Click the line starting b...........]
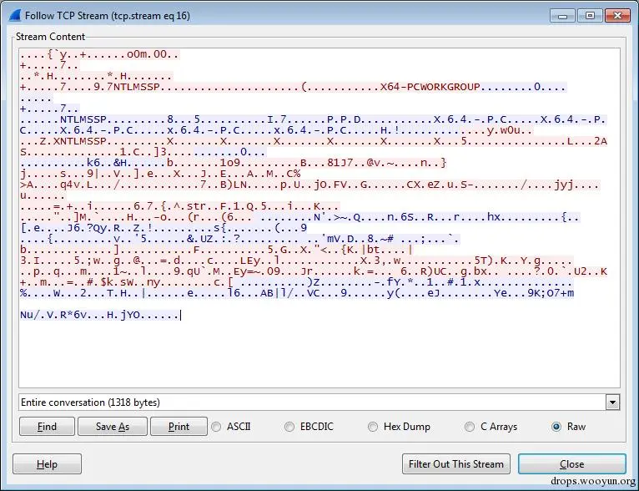Image resolution: width=639 pixels, height=491 pixels. pyautogui.click(x=216, y=250)
